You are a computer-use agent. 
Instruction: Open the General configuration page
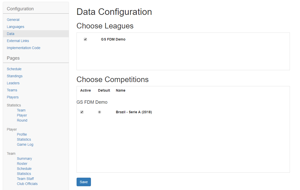click(13, 20)
